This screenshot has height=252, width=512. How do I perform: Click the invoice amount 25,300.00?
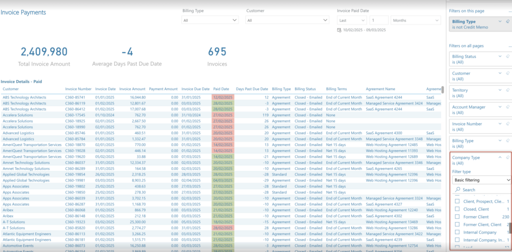138,221
